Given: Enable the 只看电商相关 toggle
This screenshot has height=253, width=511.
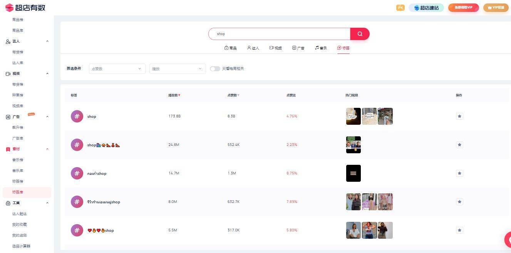Looking at the screenshot, I should click(x=215, y=69).
